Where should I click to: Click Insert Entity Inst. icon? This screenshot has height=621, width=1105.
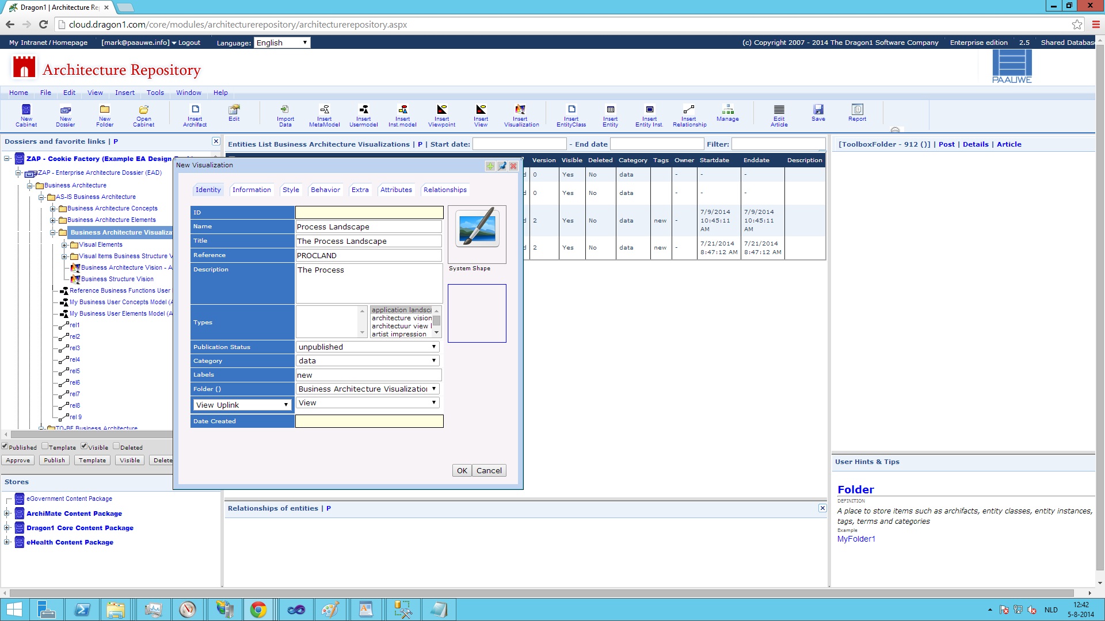650,116
